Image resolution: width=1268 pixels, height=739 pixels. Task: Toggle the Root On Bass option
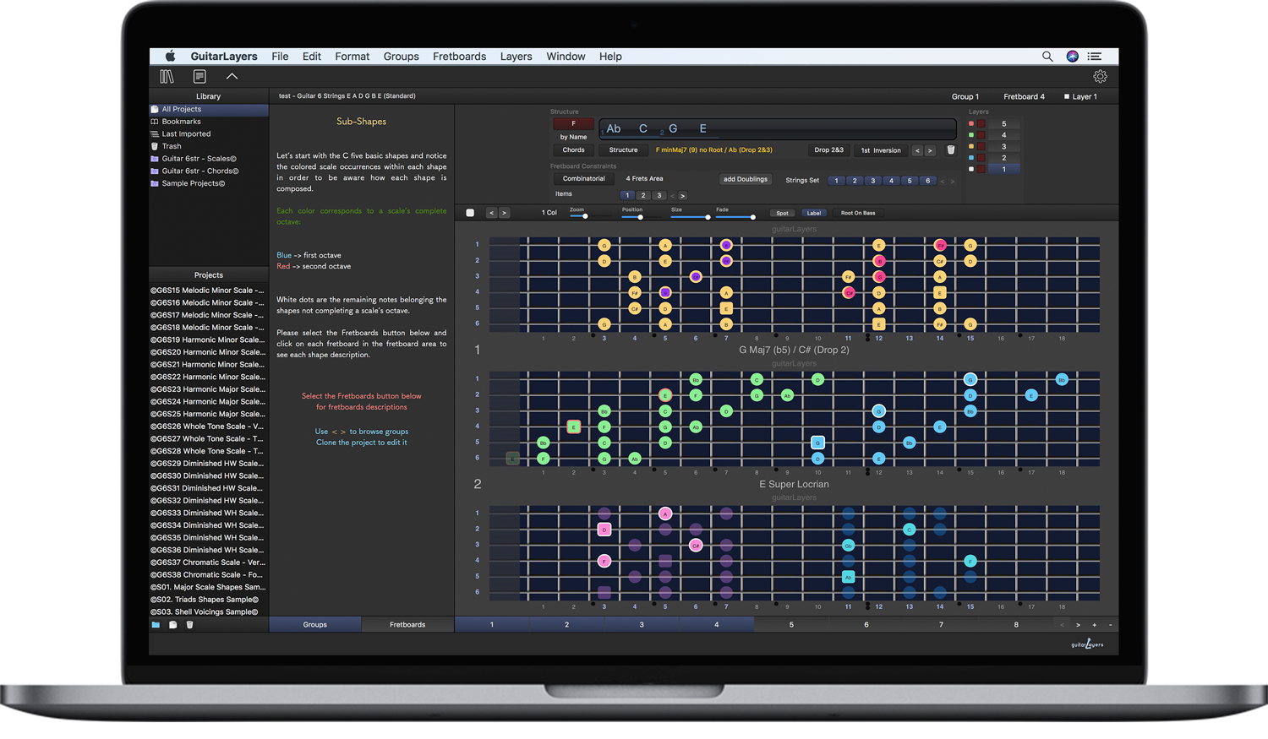[857, 213]
